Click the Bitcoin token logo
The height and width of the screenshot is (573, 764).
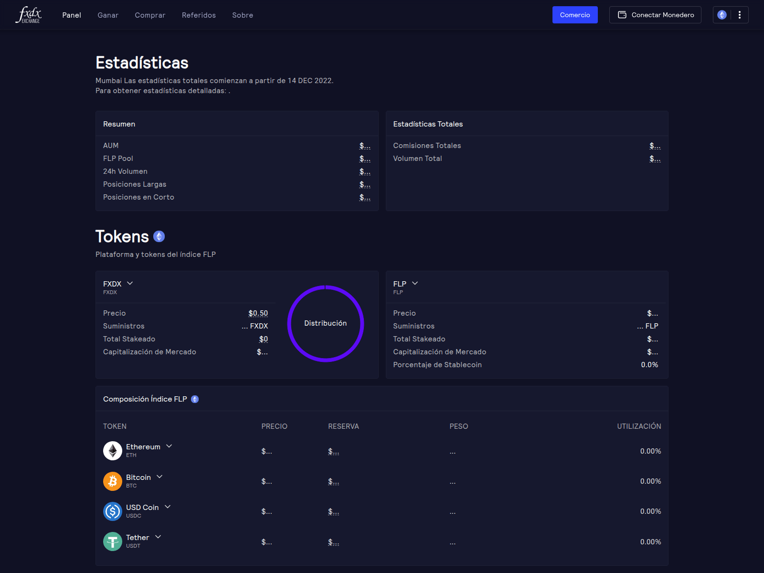(x=113, y=481)
